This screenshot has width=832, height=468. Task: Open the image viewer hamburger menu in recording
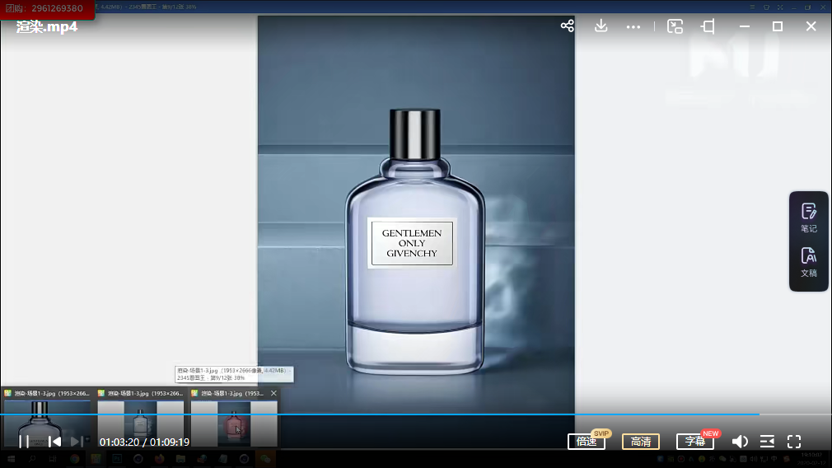(x=752, y=7)
